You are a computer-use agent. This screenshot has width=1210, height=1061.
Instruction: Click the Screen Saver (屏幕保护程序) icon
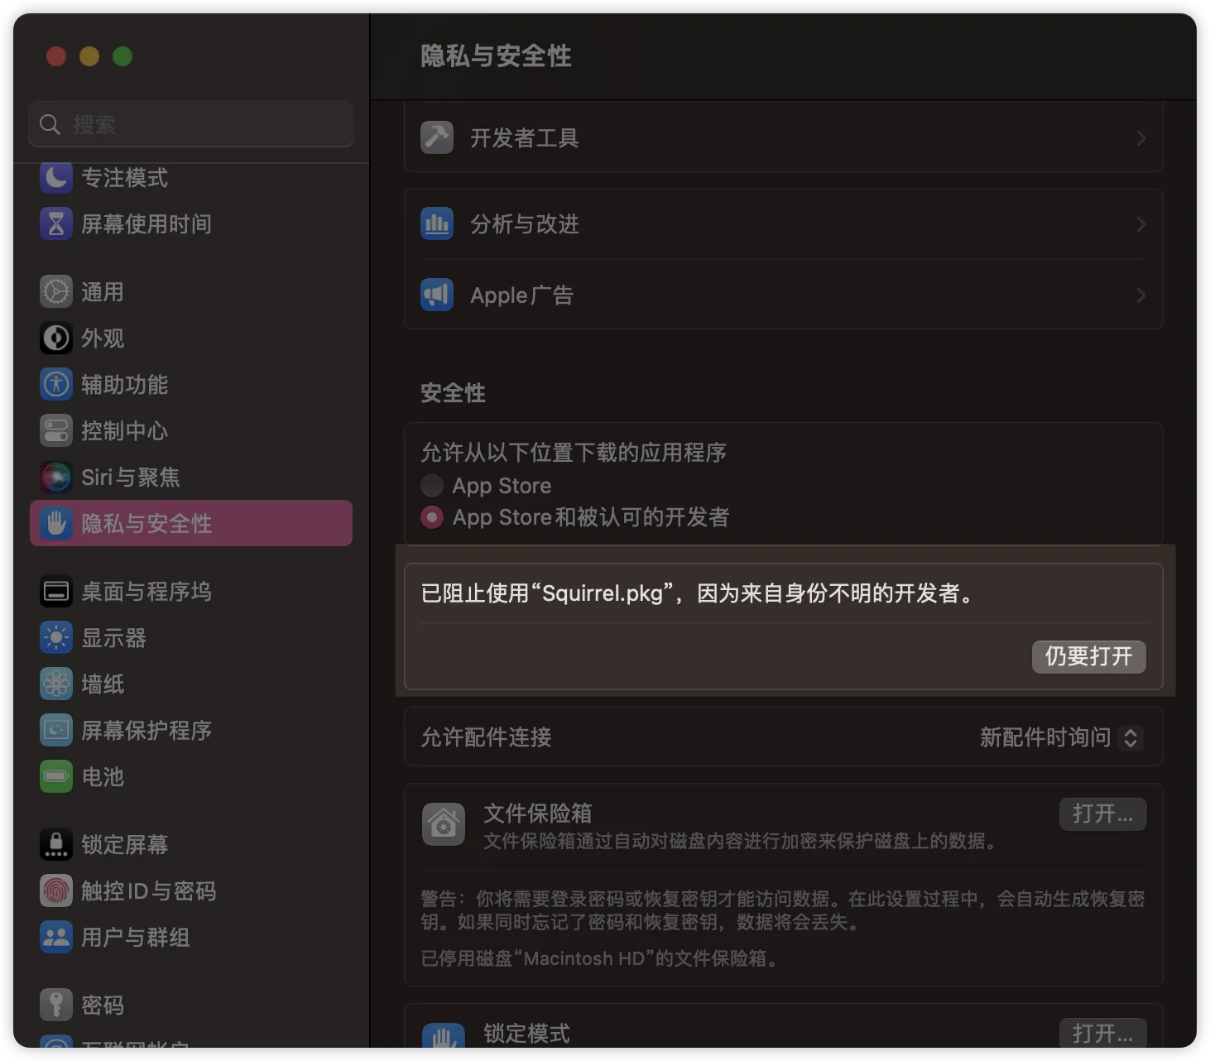(56, 730)
